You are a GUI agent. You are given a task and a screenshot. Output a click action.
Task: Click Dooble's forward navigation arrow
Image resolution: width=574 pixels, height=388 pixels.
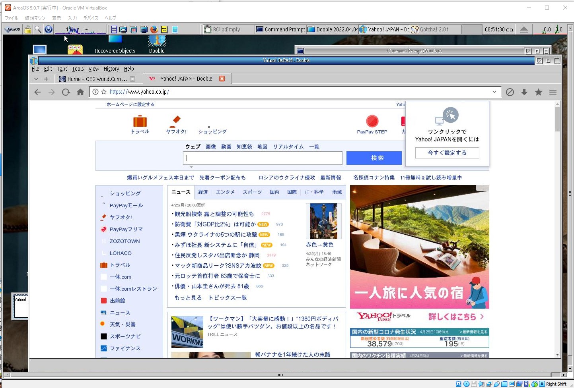[x=52, y=92]
